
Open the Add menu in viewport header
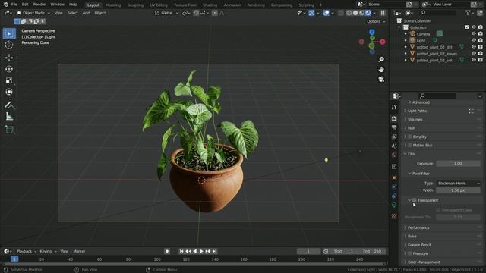pos(86,13)
